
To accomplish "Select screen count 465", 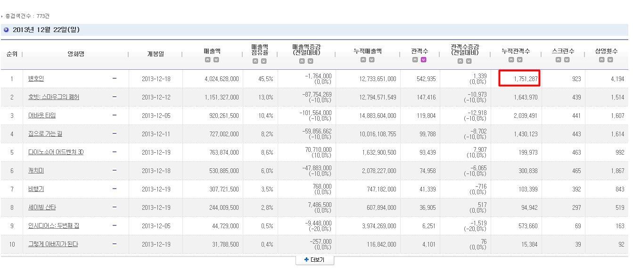I will pos(576,171).
